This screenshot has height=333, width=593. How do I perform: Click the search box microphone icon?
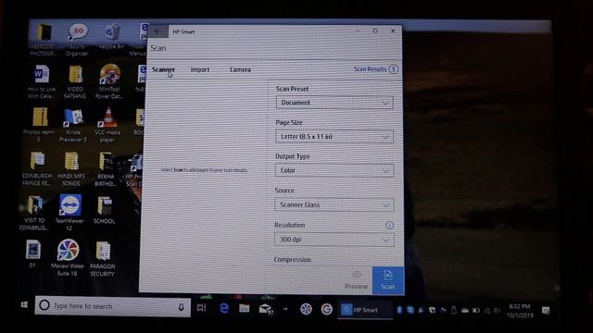[x=182, y=307]
